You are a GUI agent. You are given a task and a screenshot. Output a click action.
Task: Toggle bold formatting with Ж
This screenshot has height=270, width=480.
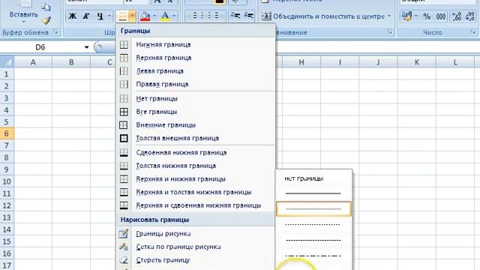pos(72,16)
